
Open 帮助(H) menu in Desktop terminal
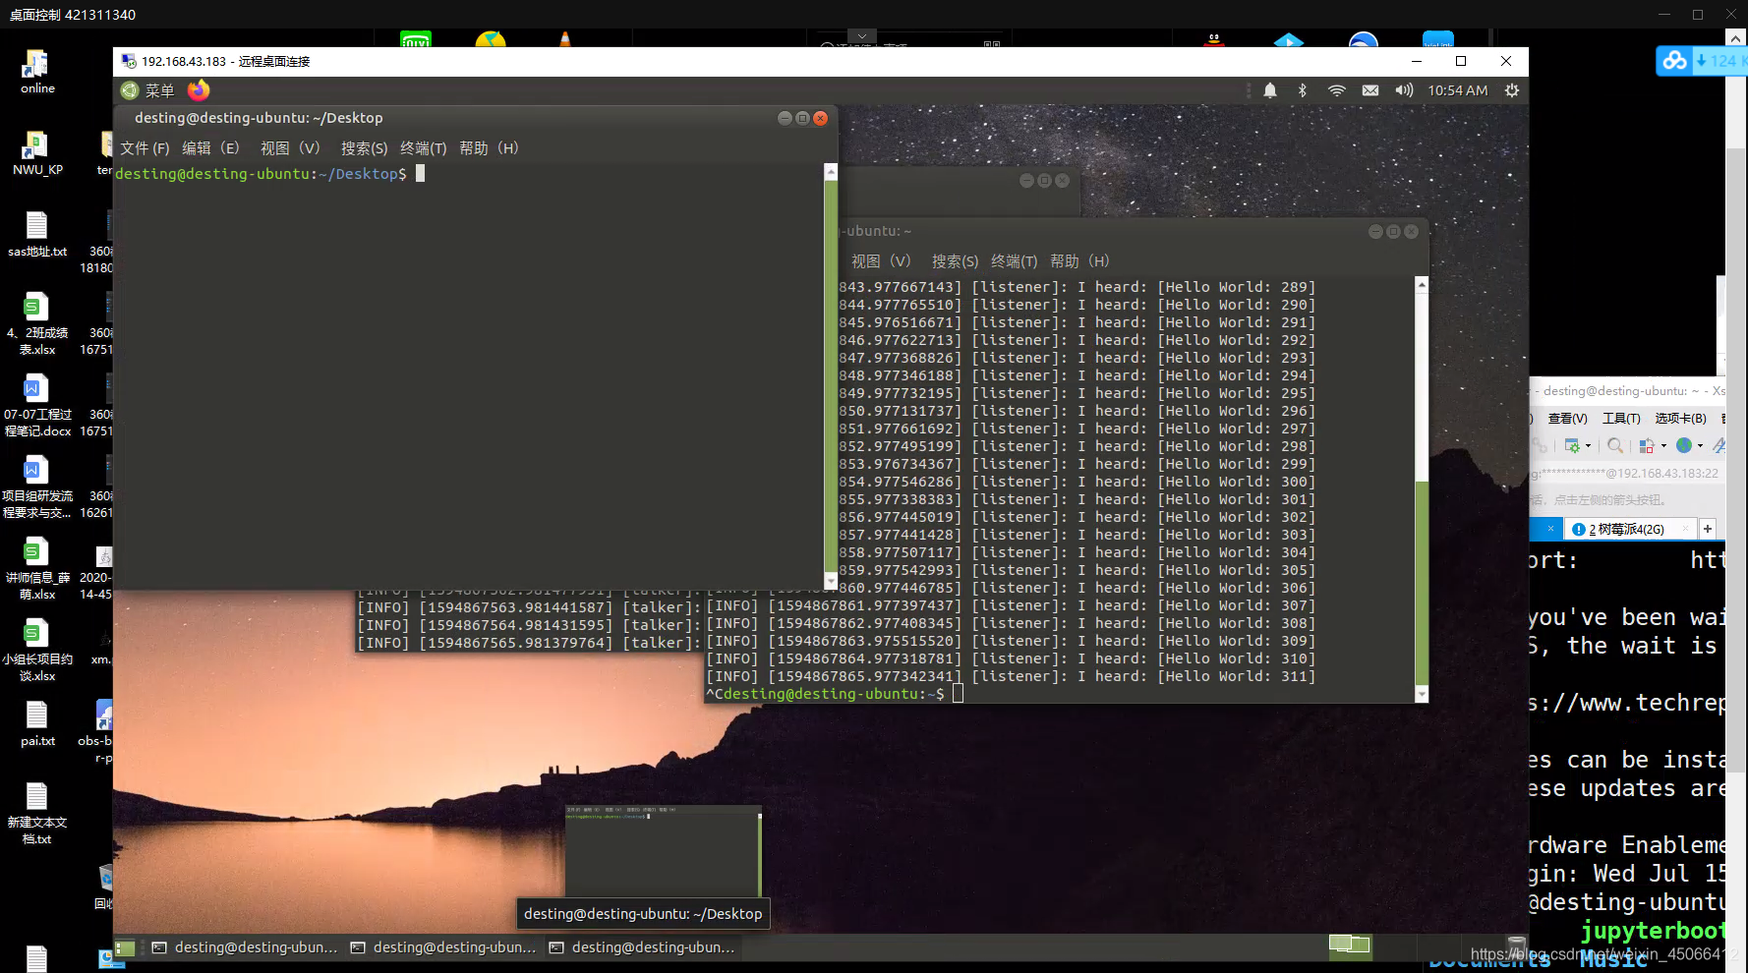pyautogui.click(x=489, y=148)
